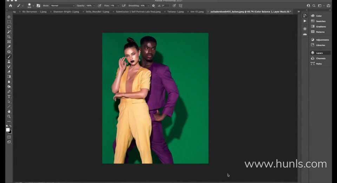Viewport: 337px width, 183px height.
Task: Select the Eraser tool
Action: pyautogui.click(x=9, y=72)
